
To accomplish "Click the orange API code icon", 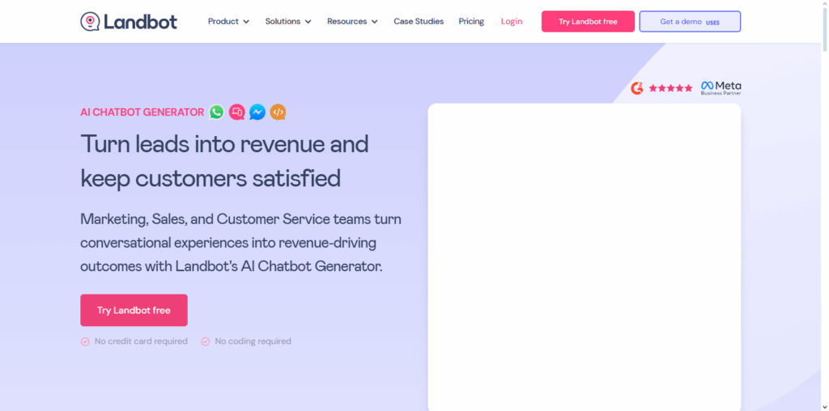I will click(278, 112).
